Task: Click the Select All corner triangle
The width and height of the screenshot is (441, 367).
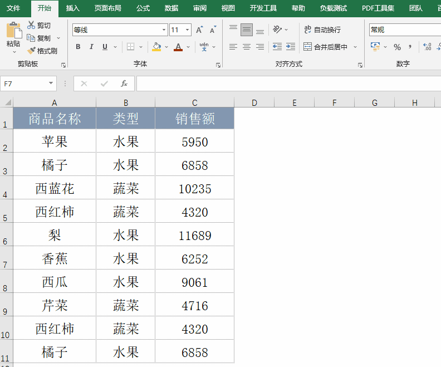Action: pos(8,102)
